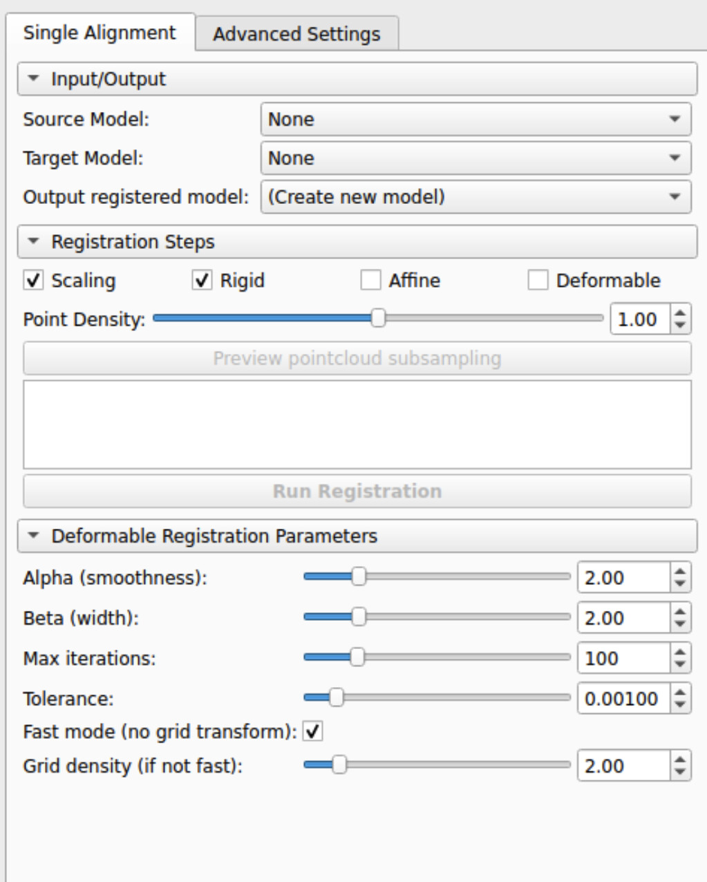Open the Output registered model dropdown
This screenshot has height=882, width=707.
[475, 197]
